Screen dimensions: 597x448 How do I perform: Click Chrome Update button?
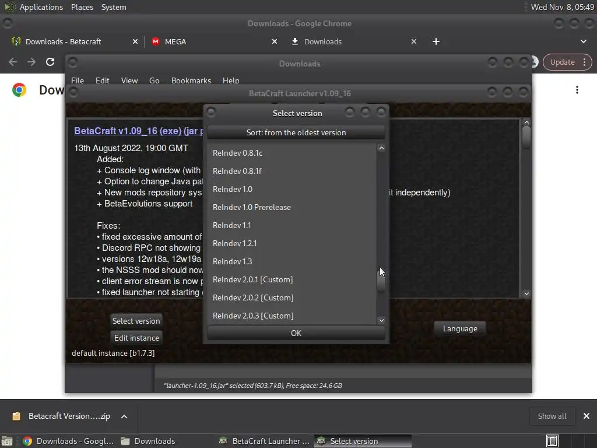pos(562,62)
